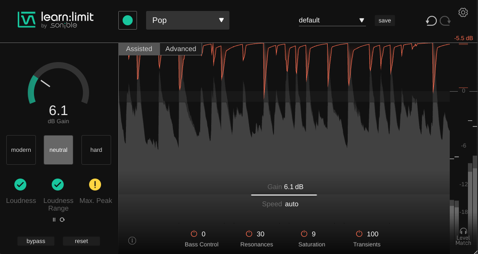Click the green learn button
The image size is (478, 254).
[x=127, y=20]
